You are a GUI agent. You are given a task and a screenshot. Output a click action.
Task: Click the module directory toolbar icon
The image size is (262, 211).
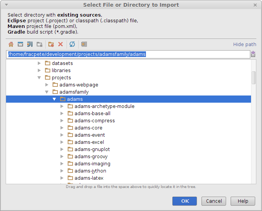pyautogui.click(x=39, y=44)
